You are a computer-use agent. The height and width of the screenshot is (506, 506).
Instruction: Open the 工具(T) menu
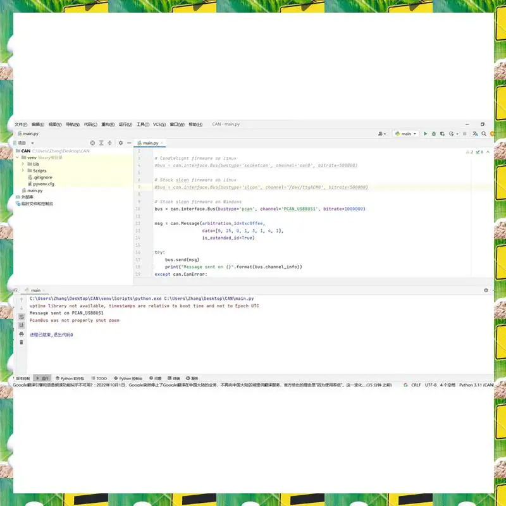143,124
